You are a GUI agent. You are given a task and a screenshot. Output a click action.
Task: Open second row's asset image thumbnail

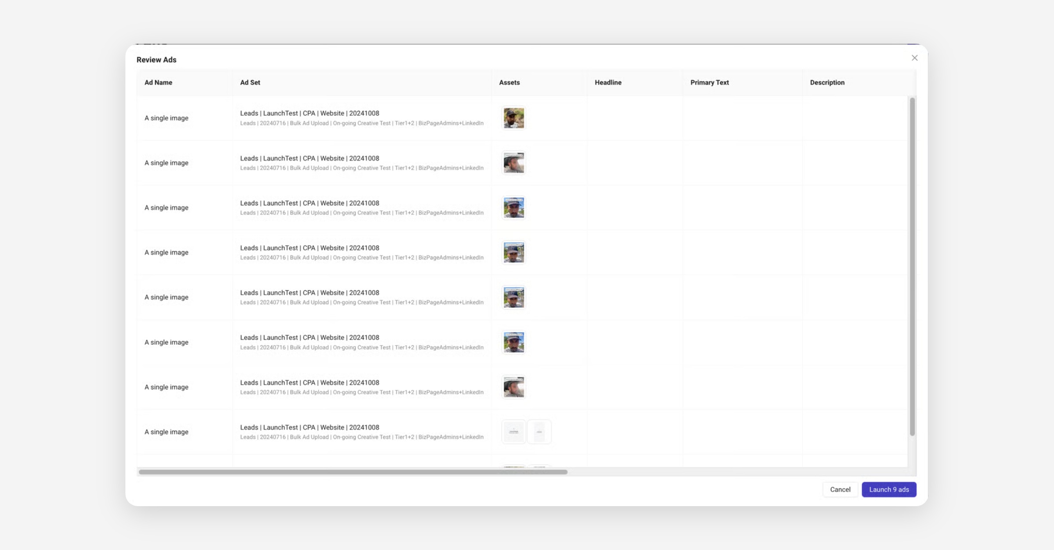(x=513, y=163)
